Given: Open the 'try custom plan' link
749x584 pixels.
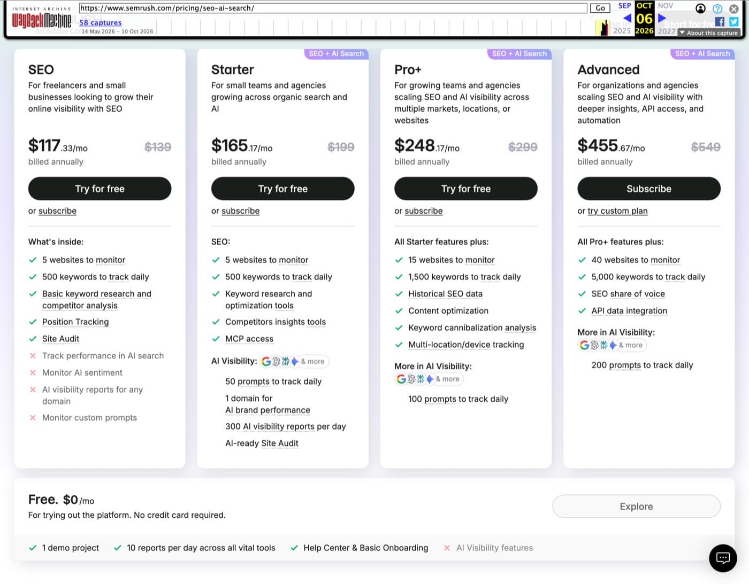Looking at the screenshot, I should click(x=617, y=211).
